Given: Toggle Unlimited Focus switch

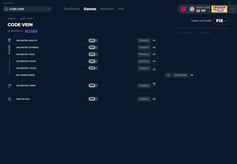Looking at the screenshot, I should pyautogui.click(x=93, y=68).
